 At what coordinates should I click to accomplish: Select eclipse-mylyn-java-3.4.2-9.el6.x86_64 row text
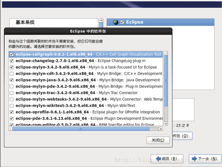(56, 80)
